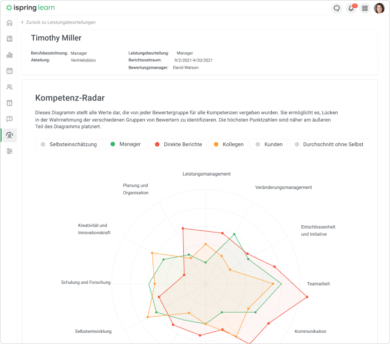Click the Vertriebsbüro department value
This screenshot has width=390, height=344.
(x=83, y=60)
